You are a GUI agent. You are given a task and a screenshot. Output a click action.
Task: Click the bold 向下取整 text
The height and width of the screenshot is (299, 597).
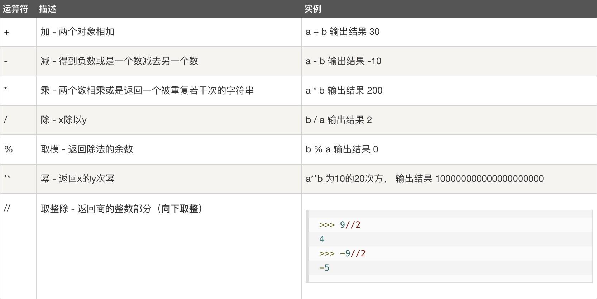point(180,209)
